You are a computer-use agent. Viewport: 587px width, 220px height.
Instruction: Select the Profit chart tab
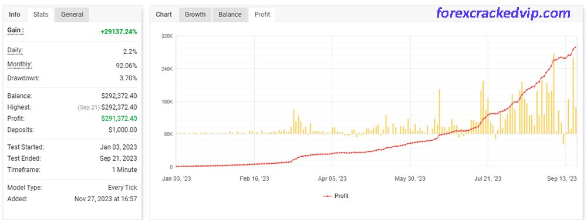click(x=262, y=15)
